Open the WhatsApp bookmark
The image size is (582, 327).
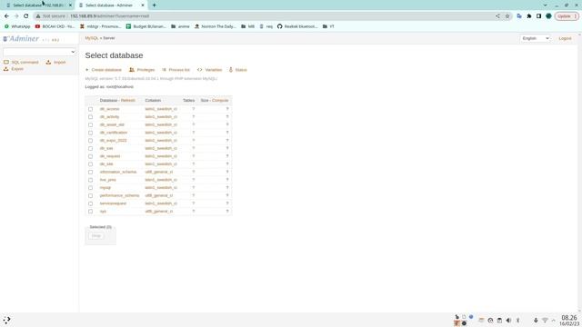pyautogui.click(x=17, y=26)
